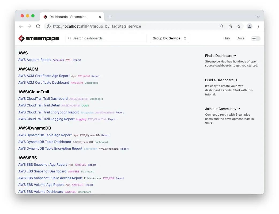279x214 pixels.
Task: Open AWS EBS Snapshot Public Access Report
Action: coord(50,178)
